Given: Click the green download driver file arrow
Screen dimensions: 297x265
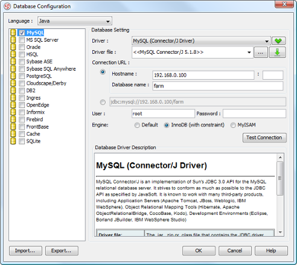Looking at the screenshot, I should click(278, 53).
